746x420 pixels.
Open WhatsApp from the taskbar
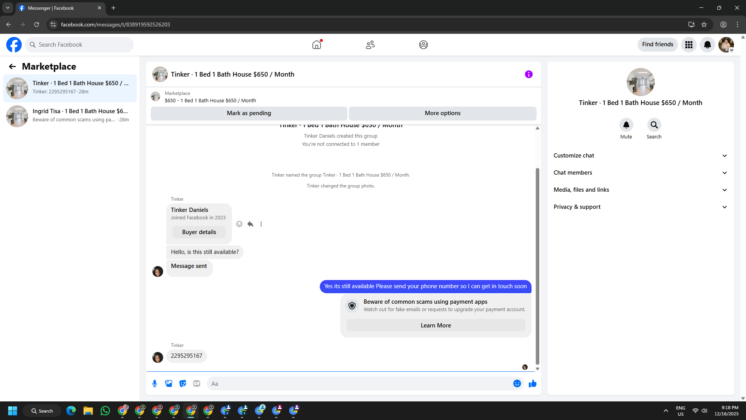(x=105, y=411)
